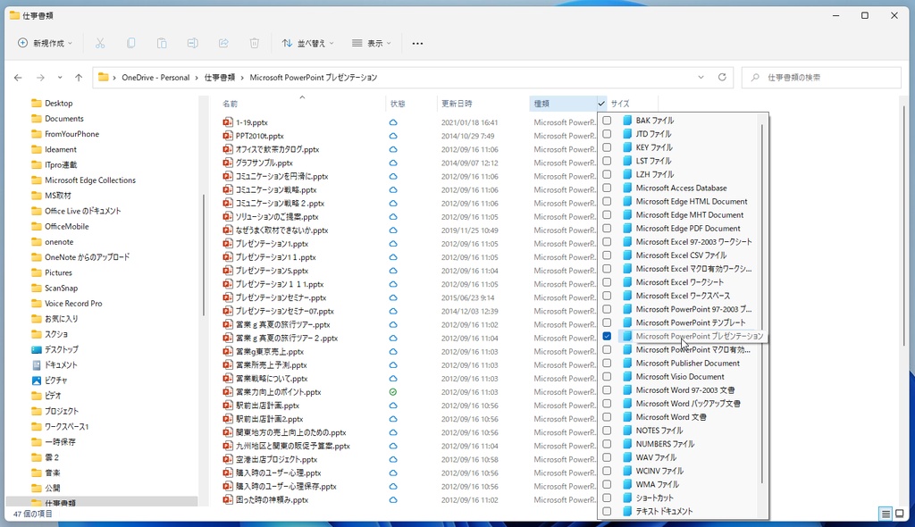Select the Microsoft Visio Document filter entry

[680, 376]
